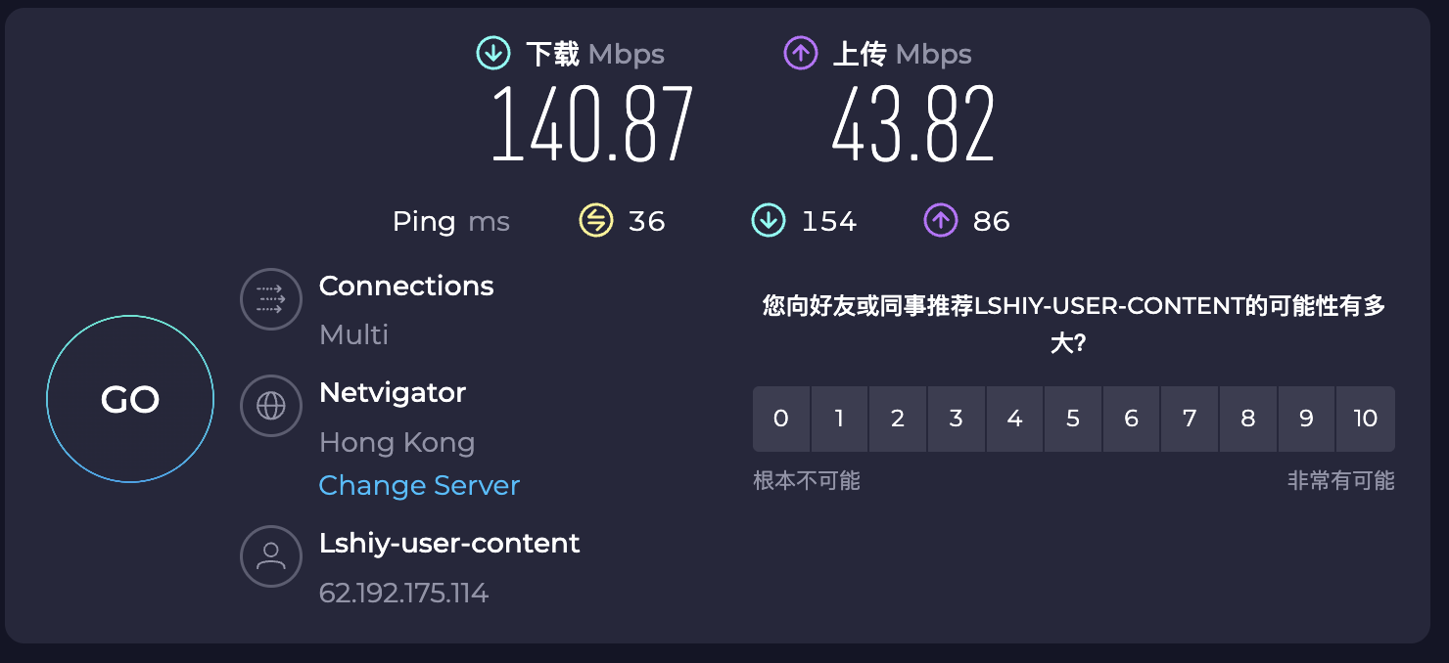Click the IP address 62.192.175.114
Screen dimensions: 1449x663
pyautogui.click(x=403, y=594)
